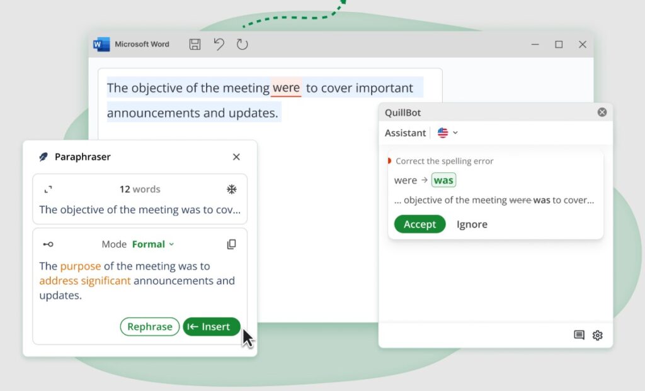Click the Rephrase button
The height and width of the screenshot is (391, 645).
tap(150, 326)
